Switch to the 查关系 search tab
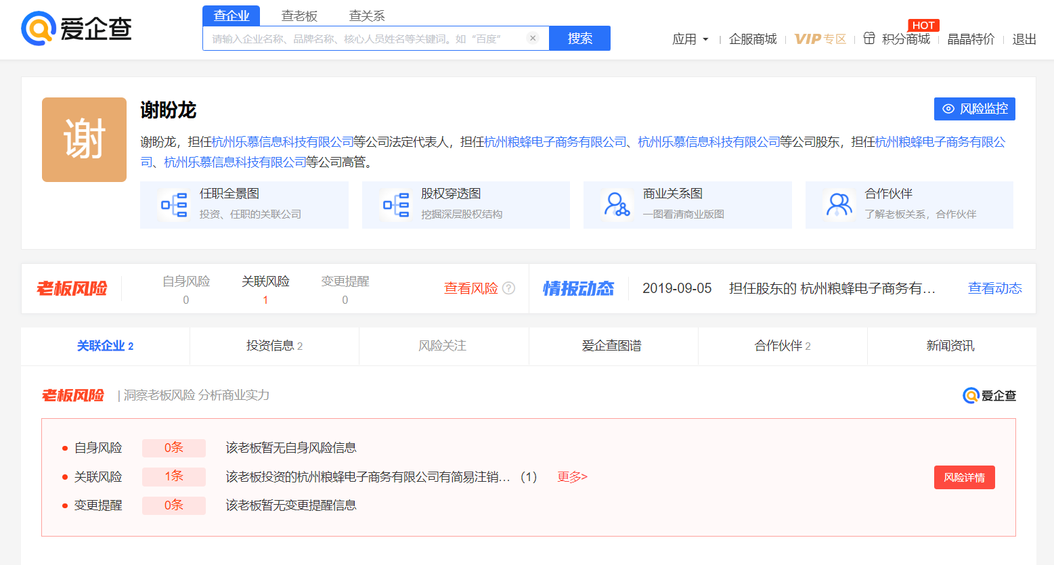This screenshot has height=565, width=1054. (x=367, y=16)
